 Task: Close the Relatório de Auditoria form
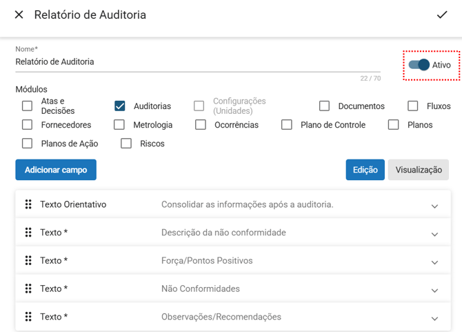point(19,14)
